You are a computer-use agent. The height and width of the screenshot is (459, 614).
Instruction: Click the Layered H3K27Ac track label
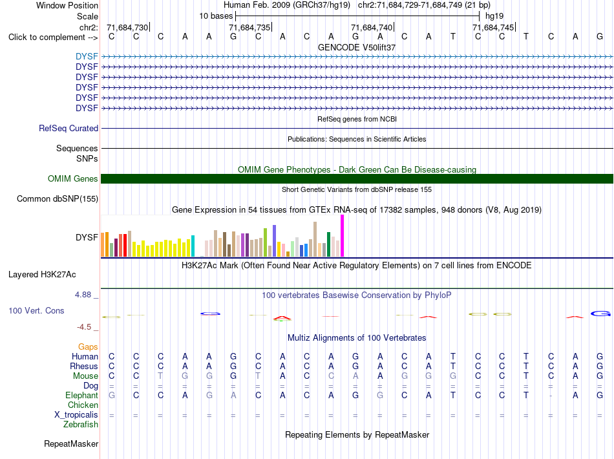[42, 274]
